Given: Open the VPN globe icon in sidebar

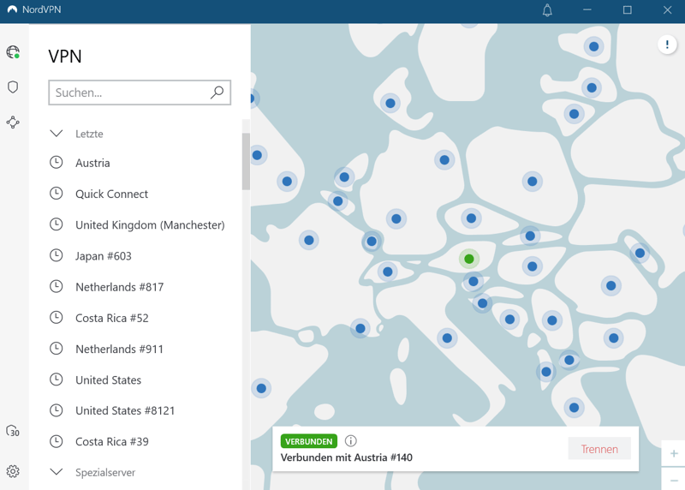Looking at the screenshot, I should [x=13, y=52].
